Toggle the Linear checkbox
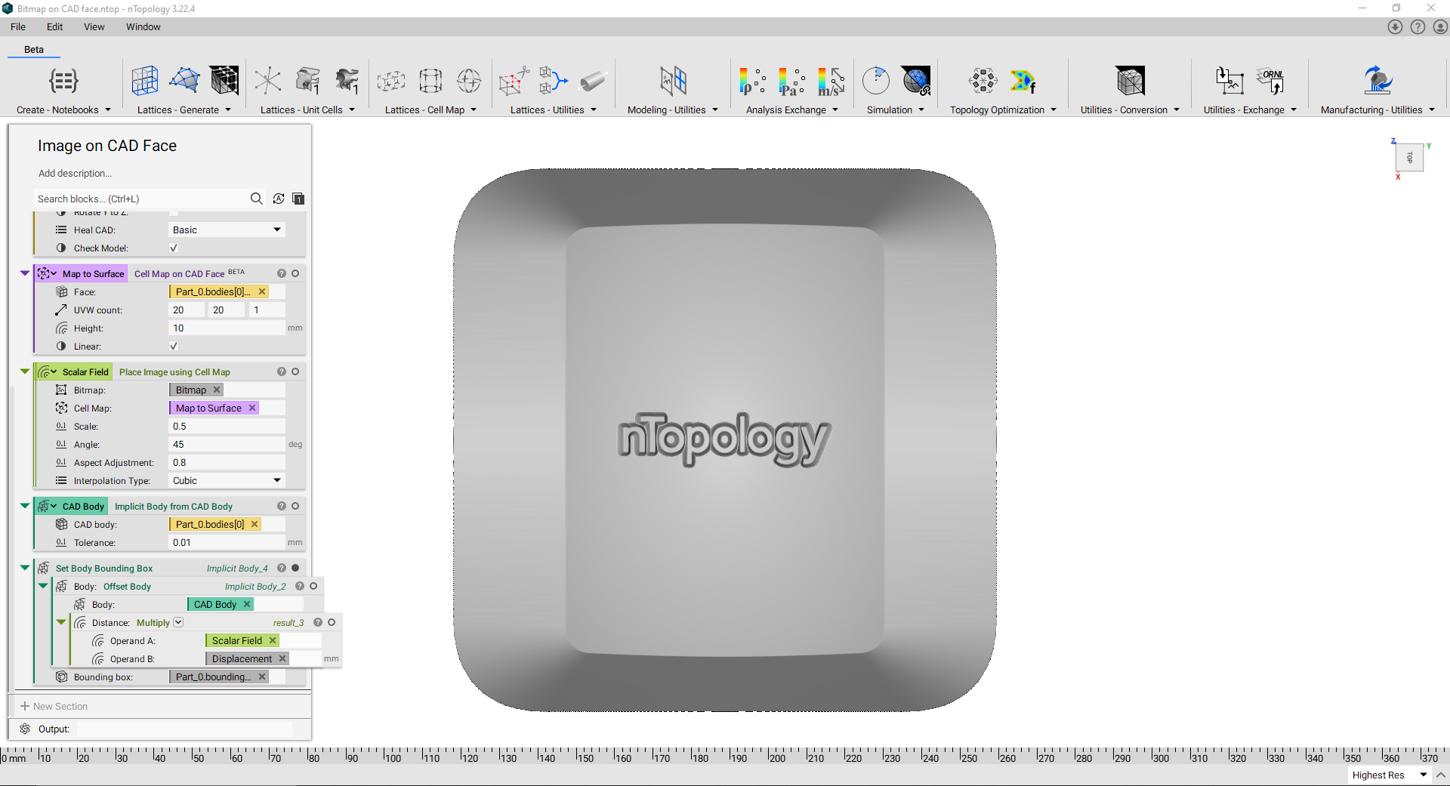1450x786 pixels. point(174,346)
